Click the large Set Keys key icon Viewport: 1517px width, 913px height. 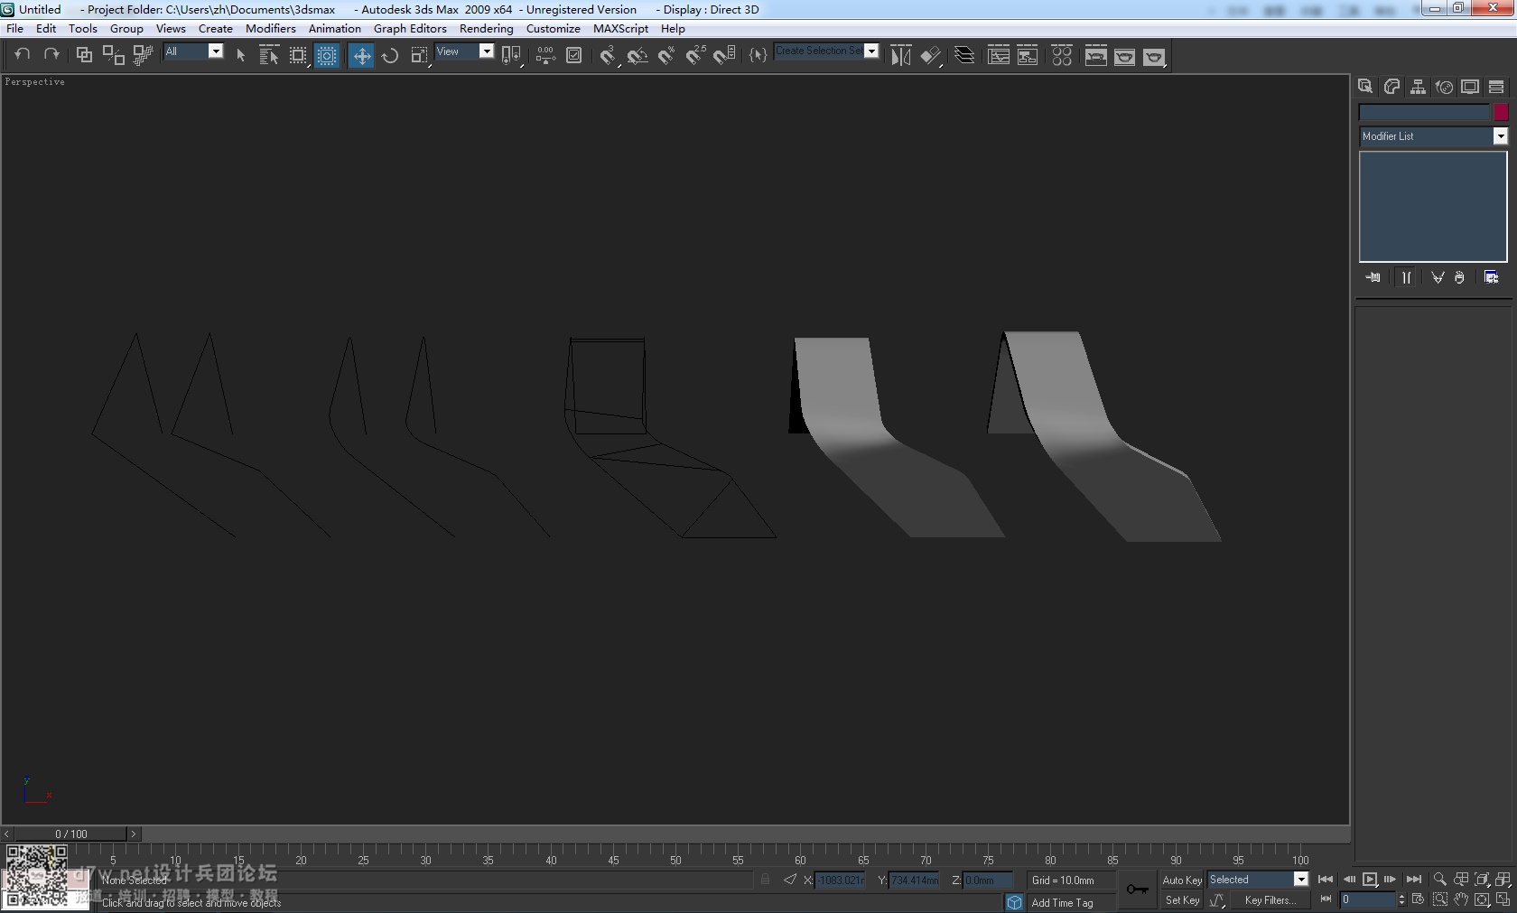point(1137,890)
